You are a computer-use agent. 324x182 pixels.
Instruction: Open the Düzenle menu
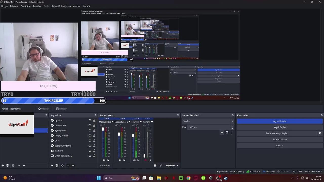[14, 6]
